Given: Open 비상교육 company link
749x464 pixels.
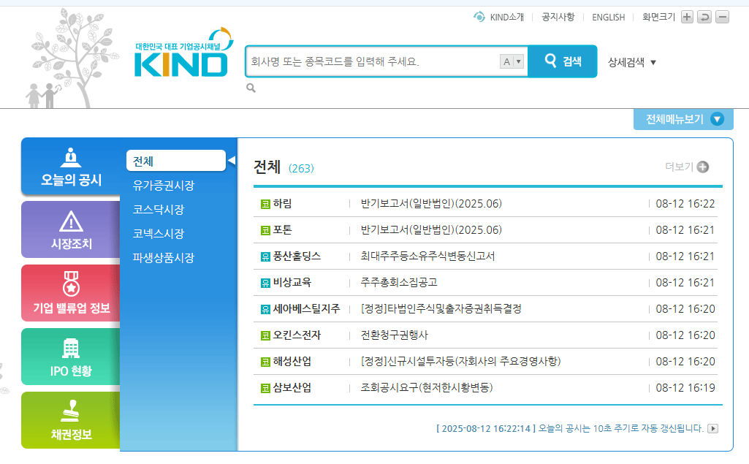Looking at the screenshot, I should 292,282.
